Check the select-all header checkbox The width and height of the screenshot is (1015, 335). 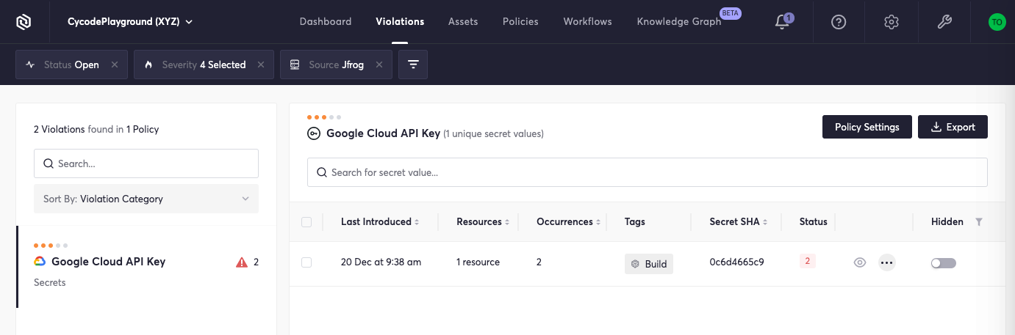(306, 222)
